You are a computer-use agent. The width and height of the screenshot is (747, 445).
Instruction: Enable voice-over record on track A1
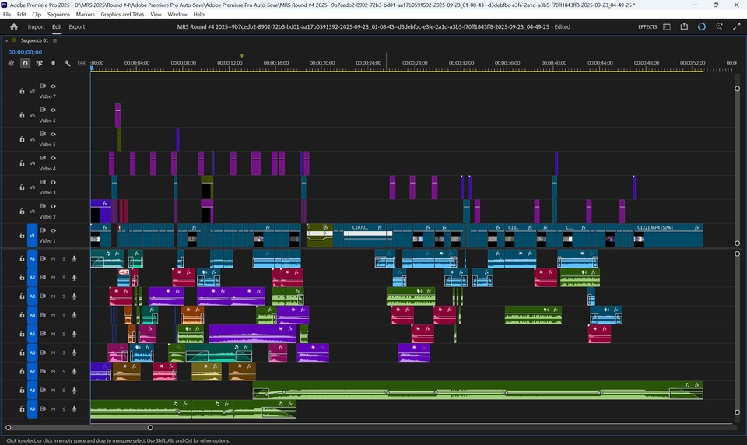click(75, 258)
